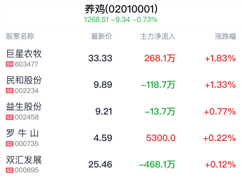Open the 双汇发展 stock row

[121, 164]
